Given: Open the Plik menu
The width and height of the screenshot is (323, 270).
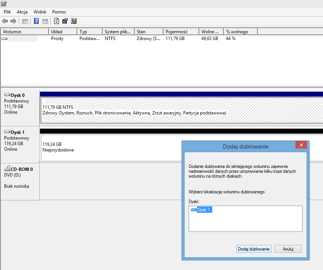Looking at the screenshot, I should pyautogui.click(x=7, y=12).
